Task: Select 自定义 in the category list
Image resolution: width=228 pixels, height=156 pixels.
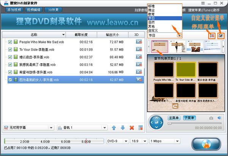Action: click(x=165, y=30)
